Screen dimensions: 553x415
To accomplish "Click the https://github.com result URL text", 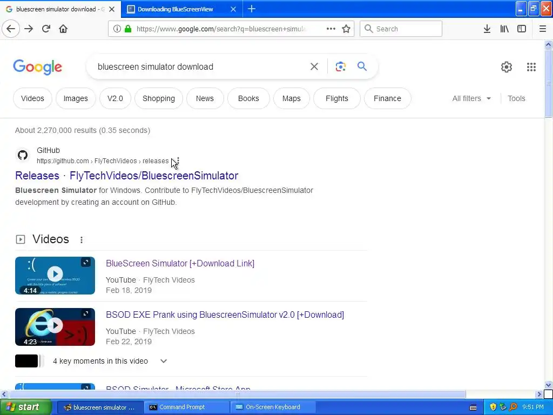I will click(x=103, y=161).
